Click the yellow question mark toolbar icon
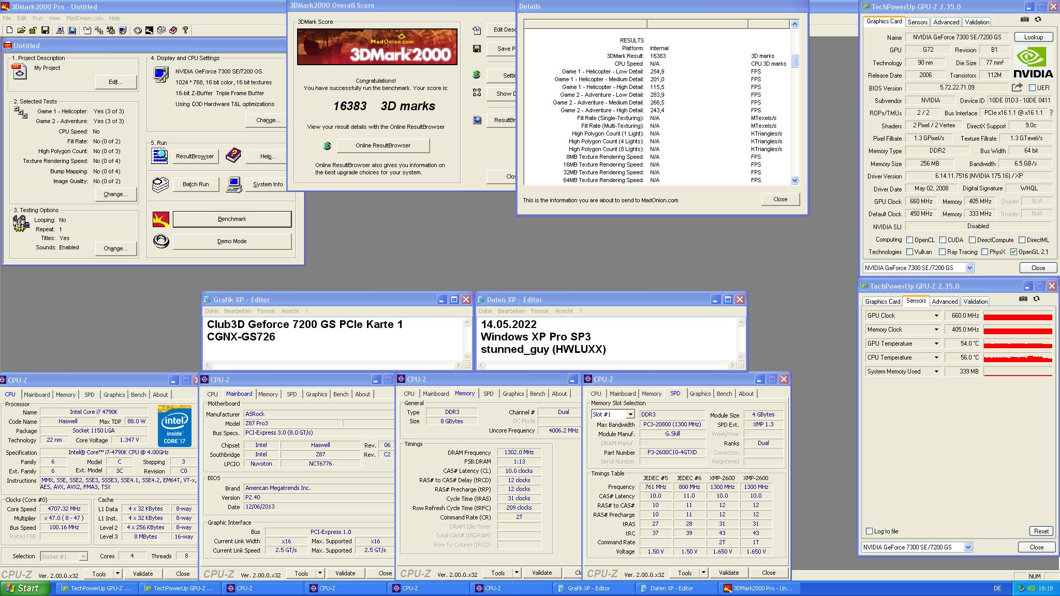The height and width of the screenshot is (596, 1060). point(185,30)
